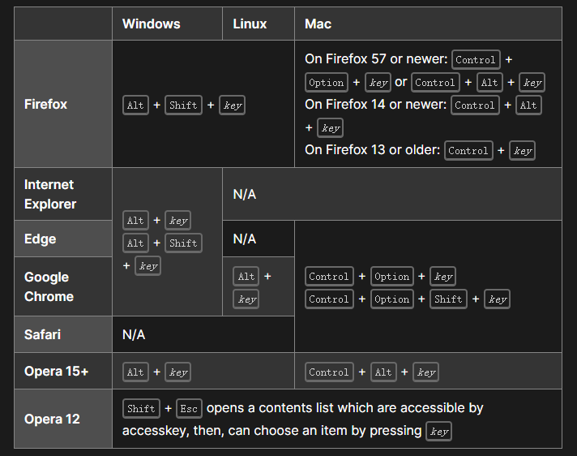Click Shift key in Firefox Windows cell
Viewport: 577px width, 456px height.
[183, 105]
